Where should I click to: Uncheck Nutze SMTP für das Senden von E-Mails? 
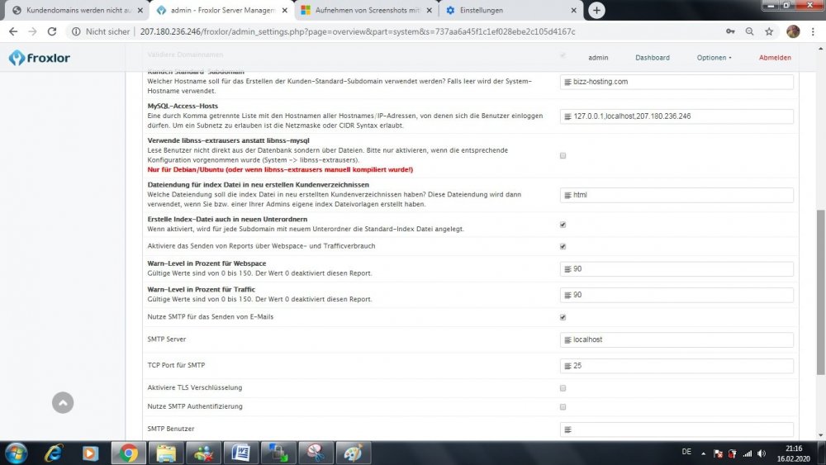(x=563, y=317)
